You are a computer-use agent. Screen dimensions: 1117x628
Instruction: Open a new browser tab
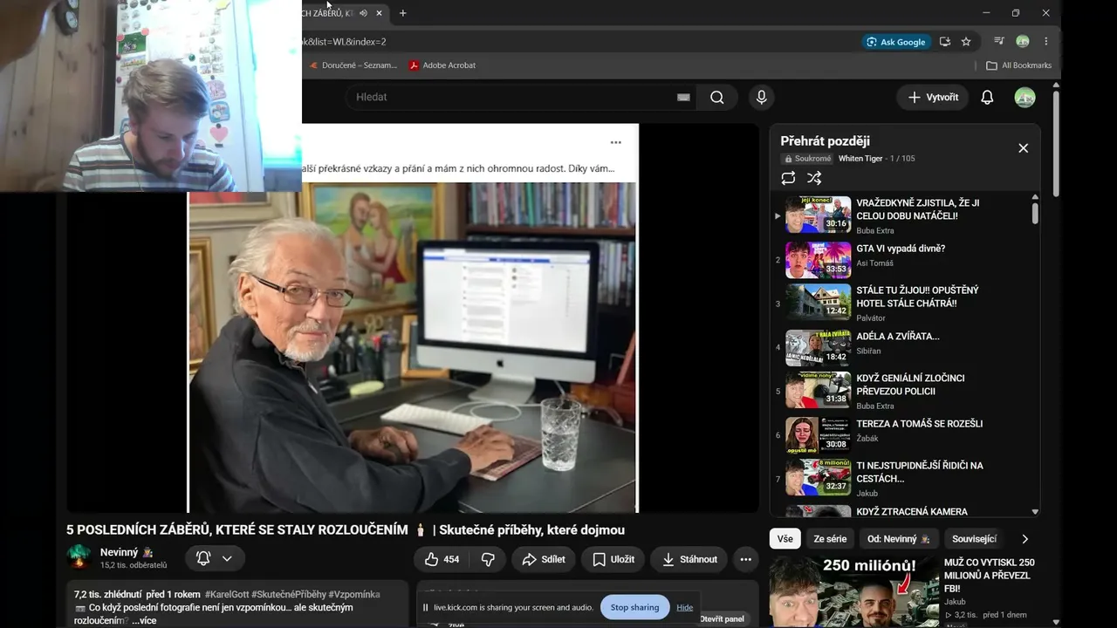402,13
